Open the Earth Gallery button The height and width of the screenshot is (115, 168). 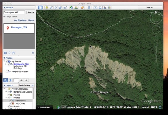click(x=26, y=85)
